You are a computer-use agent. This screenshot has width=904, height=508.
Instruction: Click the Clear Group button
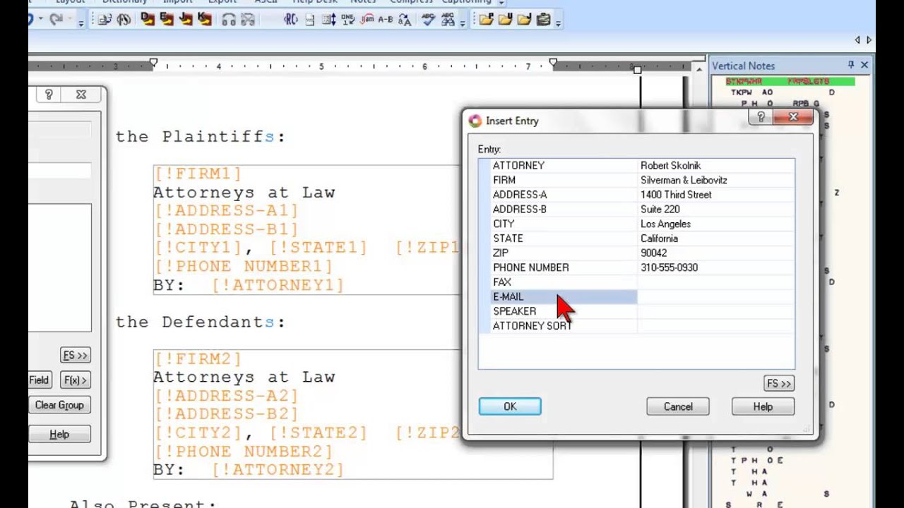click(x=59, y=405)
